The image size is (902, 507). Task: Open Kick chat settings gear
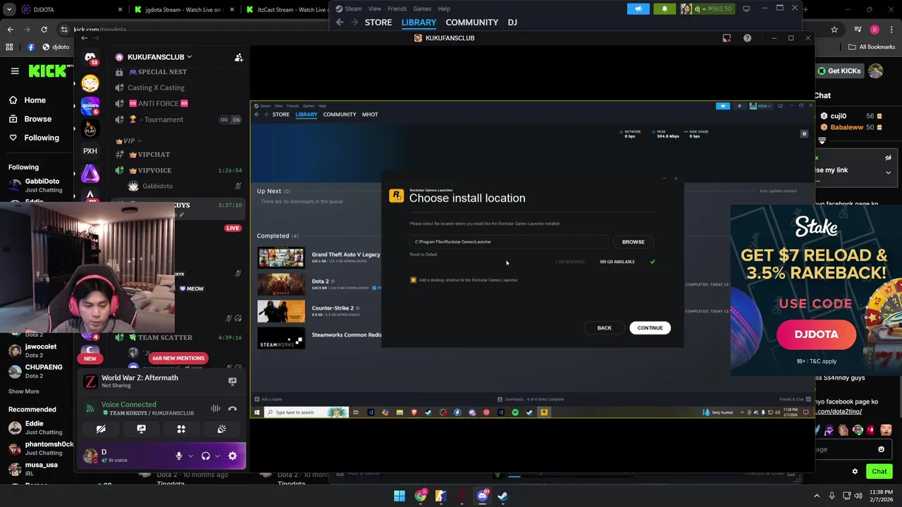point(855,472)
